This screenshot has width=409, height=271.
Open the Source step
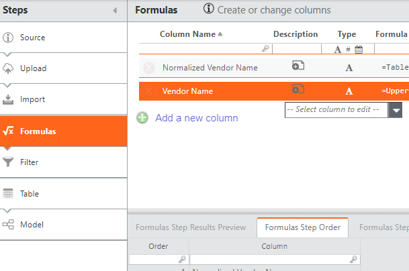[32, 38]
